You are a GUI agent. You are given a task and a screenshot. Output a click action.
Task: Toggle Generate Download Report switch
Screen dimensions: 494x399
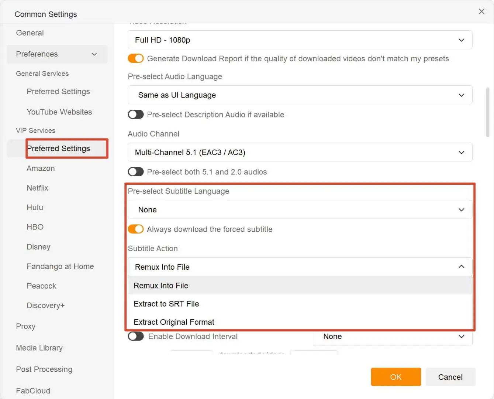point(136,58)
